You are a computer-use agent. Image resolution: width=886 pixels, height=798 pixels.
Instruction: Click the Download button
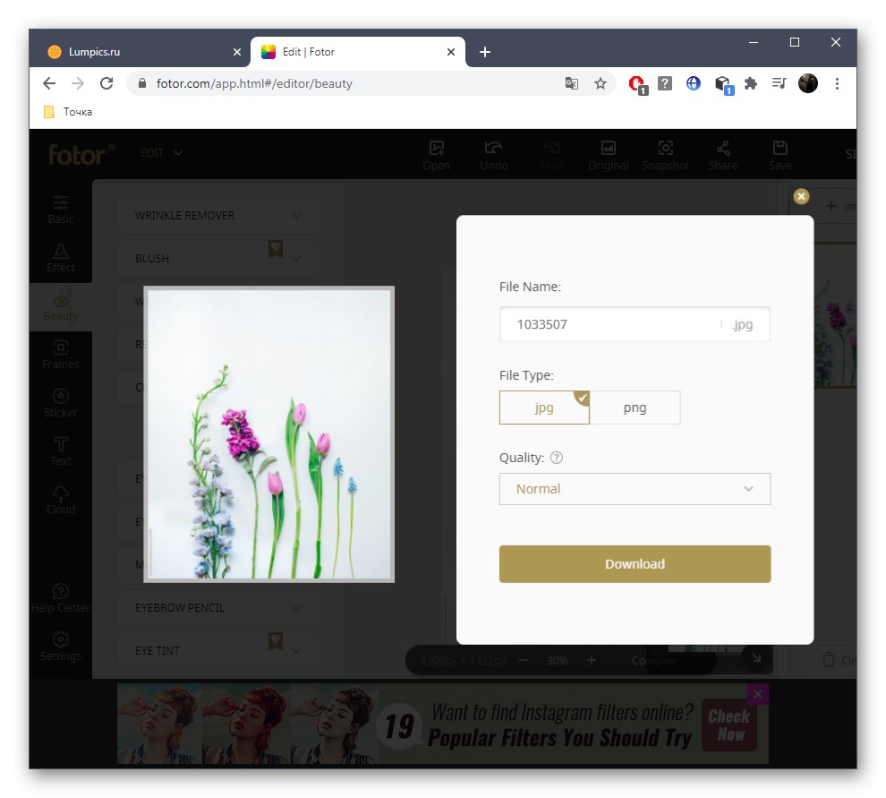635,563
